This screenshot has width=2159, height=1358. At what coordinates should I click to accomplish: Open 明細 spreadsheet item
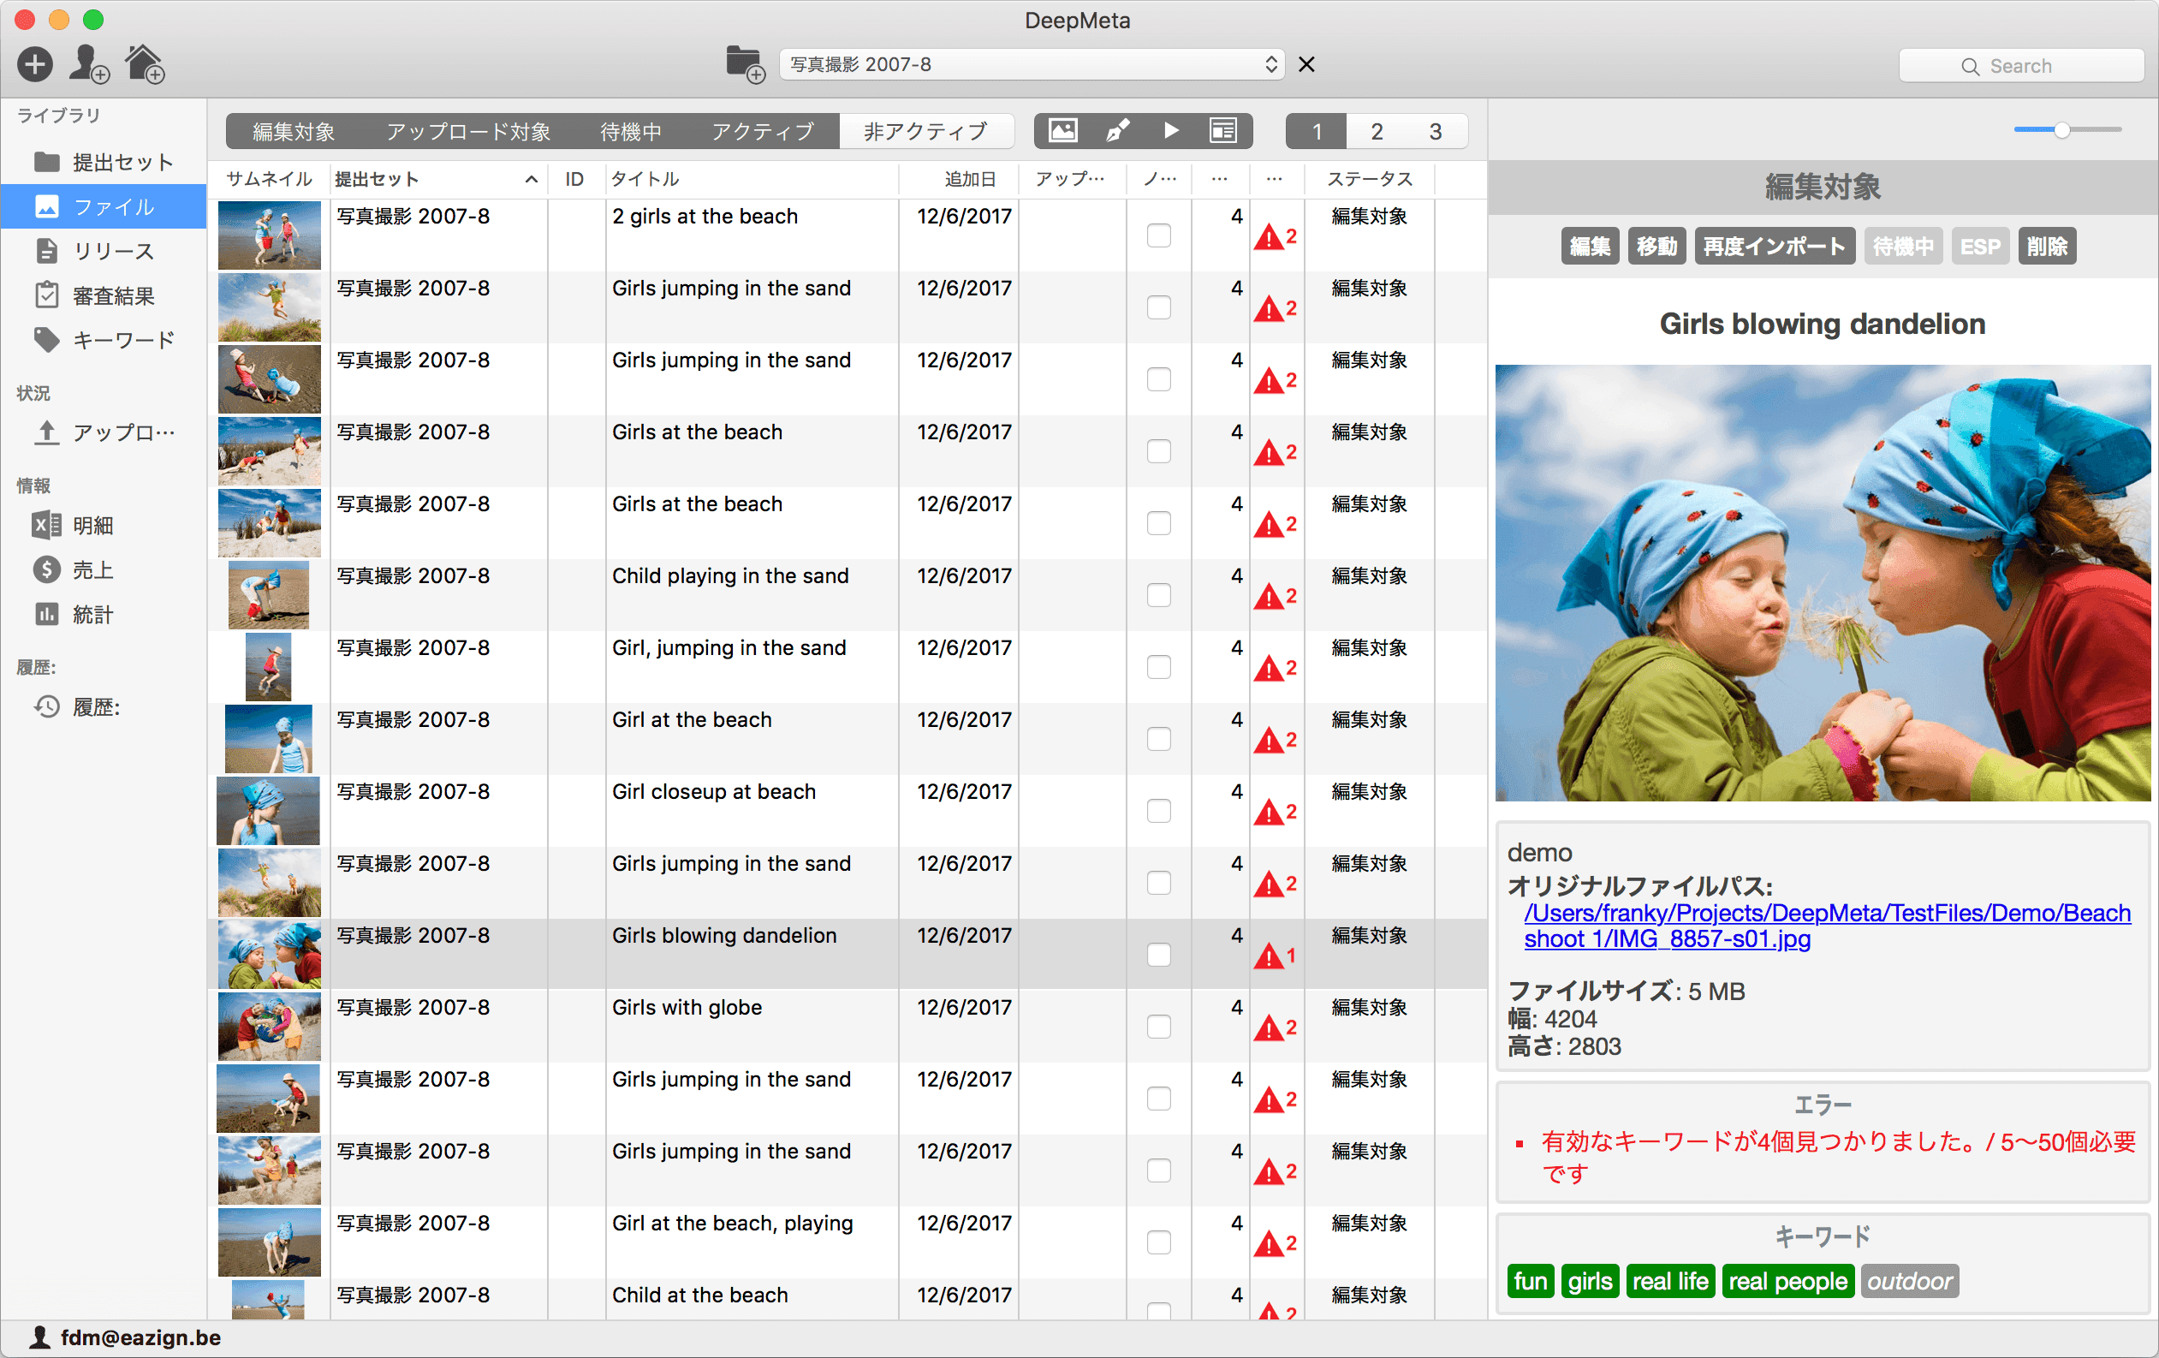104,526
